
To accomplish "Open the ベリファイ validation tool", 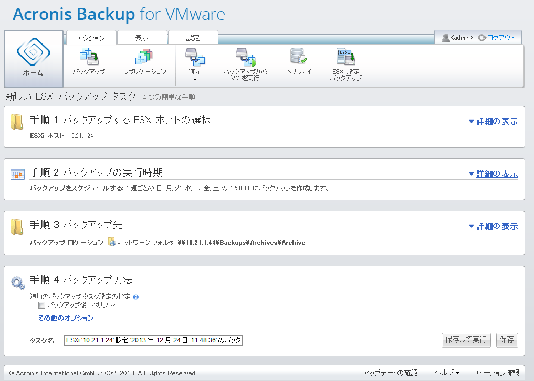I will [298, 57].
